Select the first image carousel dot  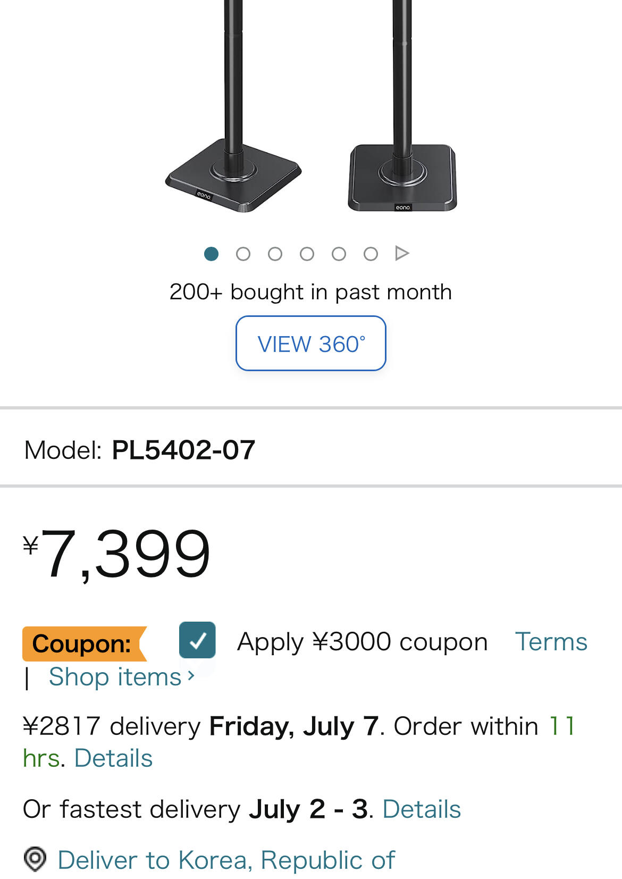211,254
